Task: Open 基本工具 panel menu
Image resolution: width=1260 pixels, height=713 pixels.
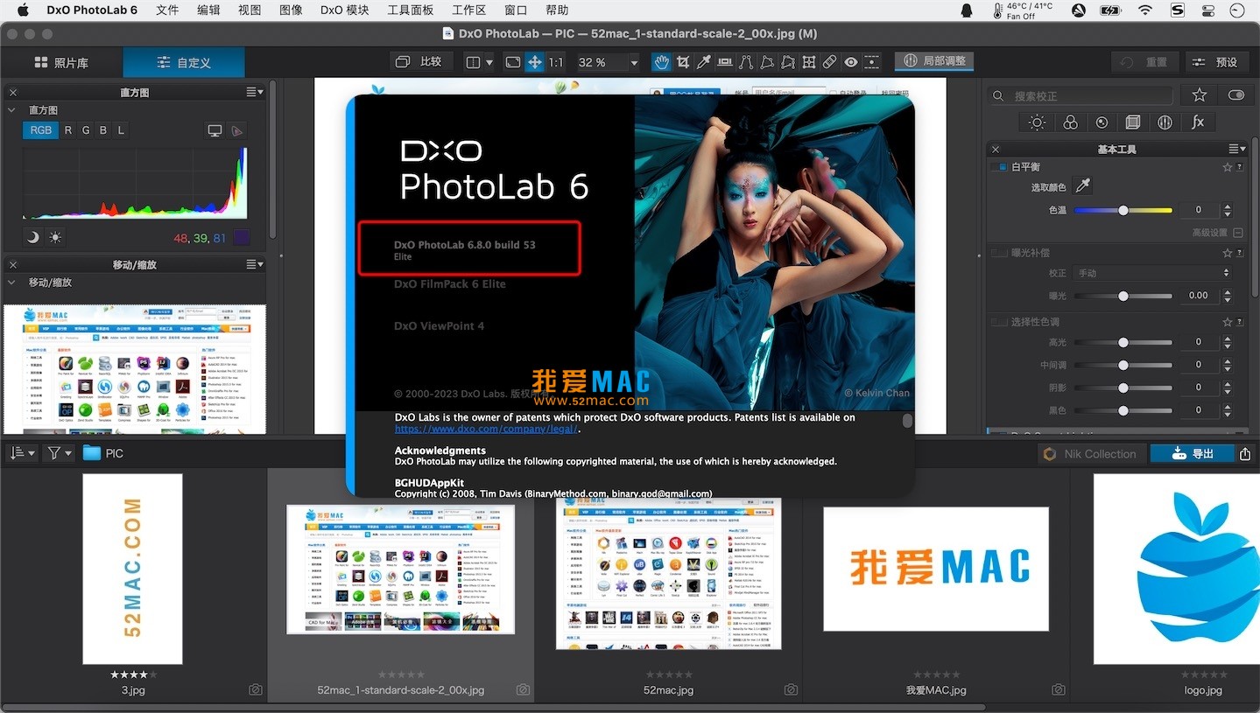Action: [x=1236, y=149]
